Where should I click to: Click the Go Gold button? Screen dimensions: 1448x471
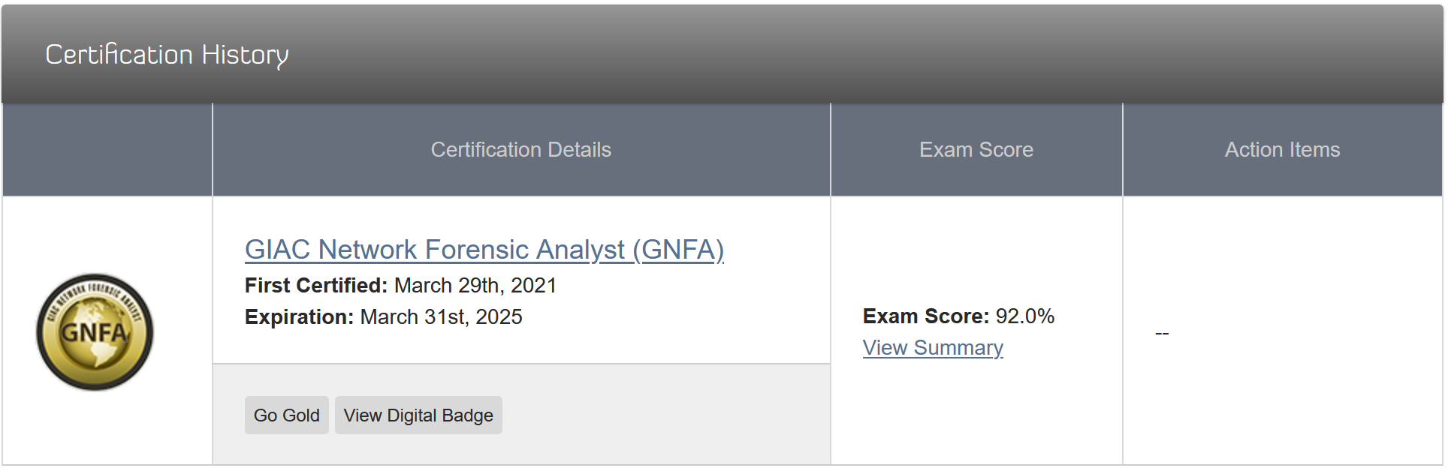287,415
